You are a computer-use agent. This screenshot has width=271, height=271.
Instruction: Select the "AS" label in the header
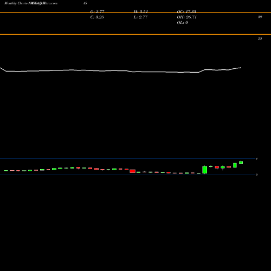[x=85, y=3]
